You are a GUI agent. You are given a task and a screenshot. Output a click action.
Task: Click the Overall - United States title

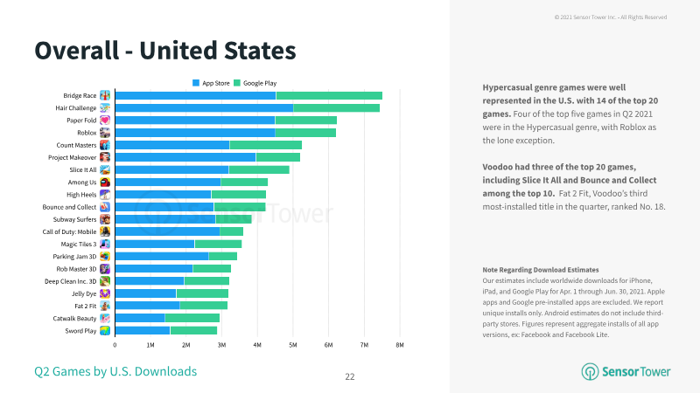click(x=165, y=51)
